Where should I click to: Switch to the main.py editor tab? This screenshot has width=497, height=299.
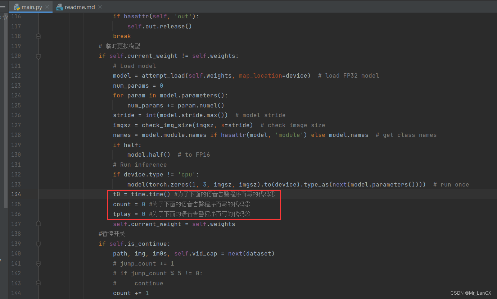[31, 7]
